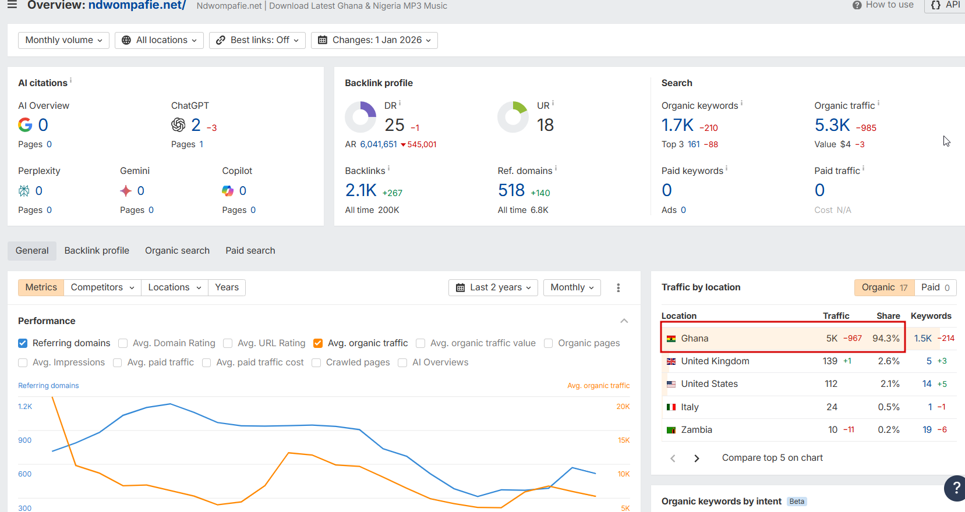This screenshot has width=965, height=512.
Task: Click the Copilot logo icon
Action: click(228, 191)
